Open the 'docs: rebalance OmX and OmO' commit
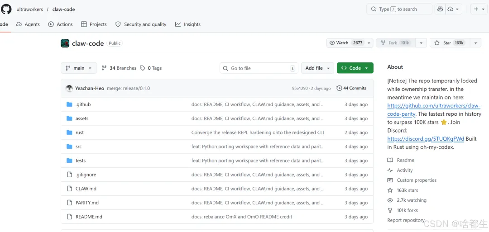The width and height of the screenshot is (489, 232). [x=242, y=217]
